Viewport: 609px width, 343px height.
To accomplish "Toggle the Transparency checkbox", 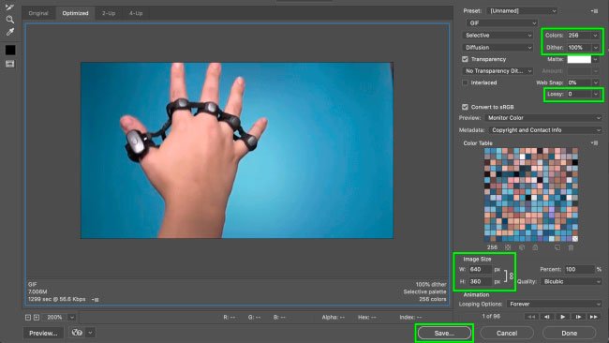I will 465,59.
